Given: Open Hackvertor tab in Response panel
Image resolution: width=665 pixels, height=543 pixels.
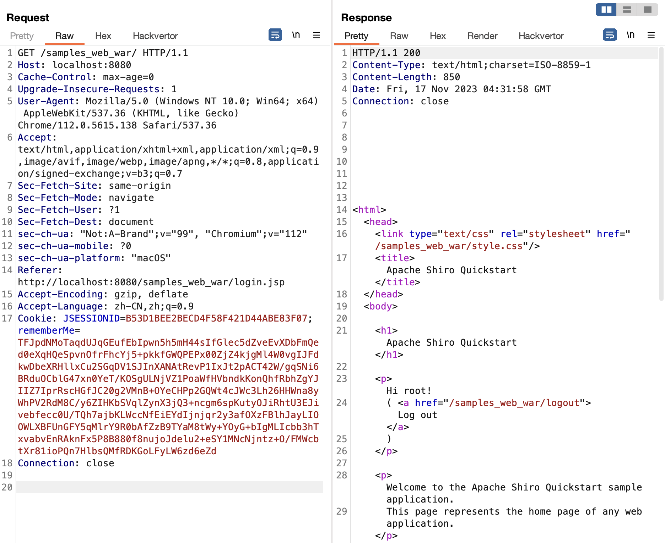Looking at the screenshot, I should (x=541, y=36).
